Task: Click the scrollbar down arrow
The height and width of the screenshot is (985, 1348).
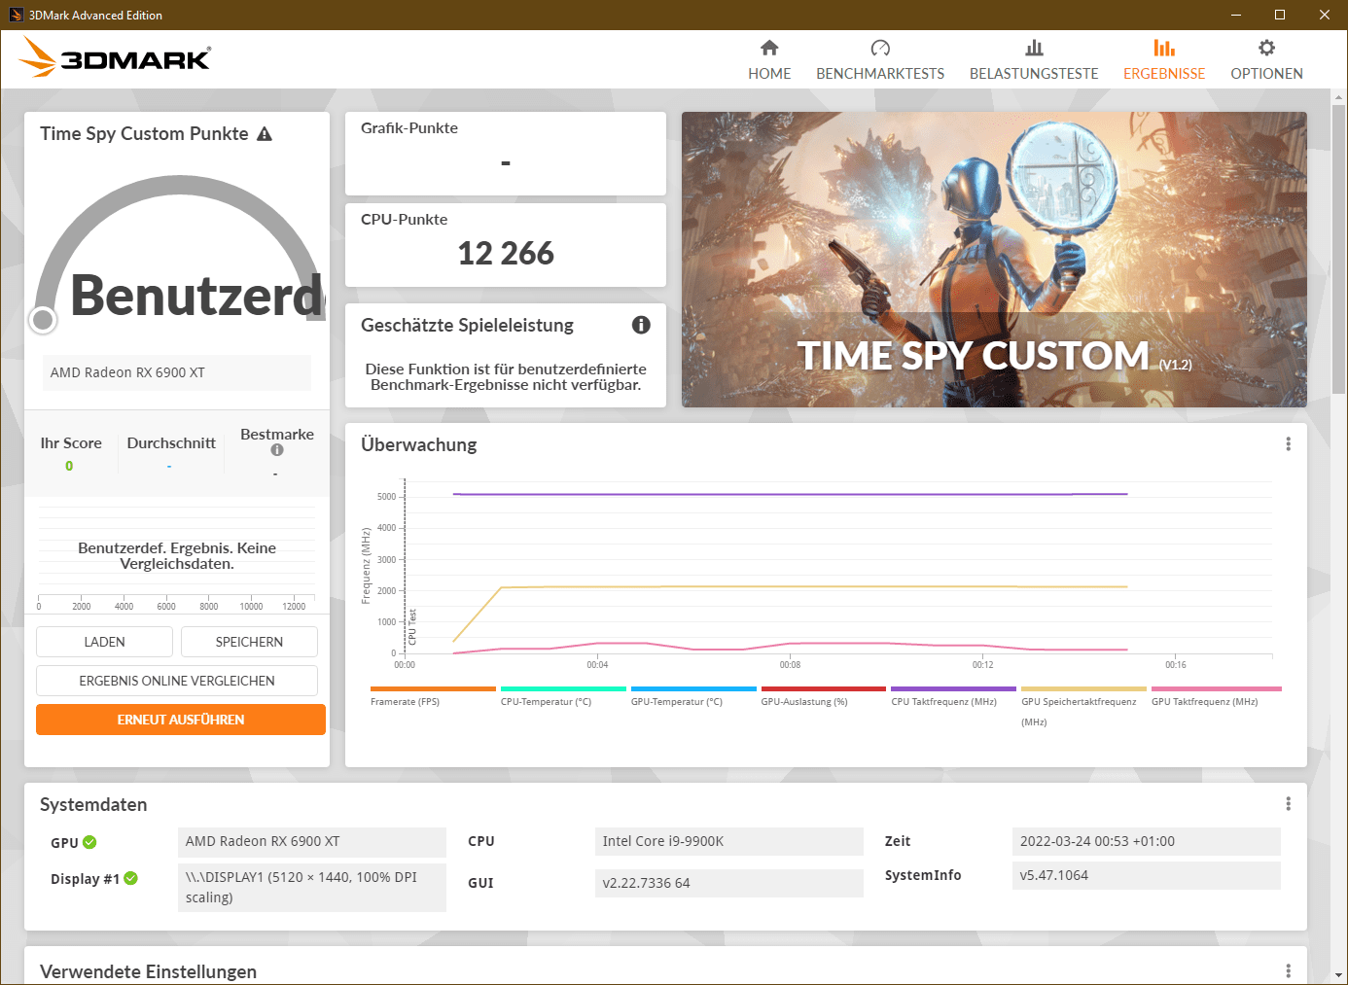Action: (x=1338, y=974)
